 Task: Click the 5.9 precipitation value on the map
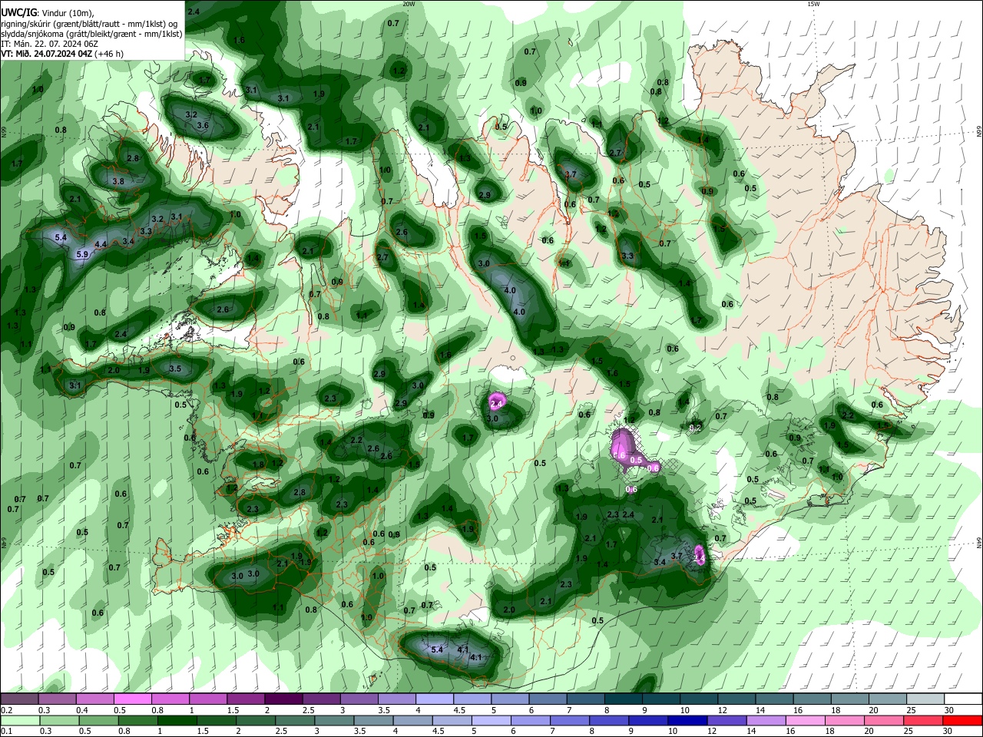(82, 254)
